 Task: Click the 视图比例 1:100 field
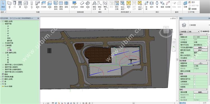[x=200, y=37]
